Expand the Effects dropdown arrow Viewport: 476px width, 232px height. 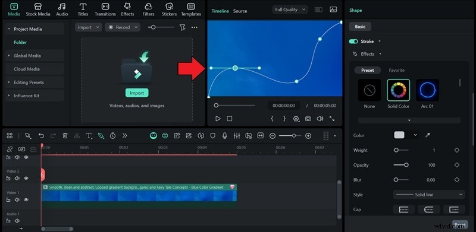tap(380, 54)
